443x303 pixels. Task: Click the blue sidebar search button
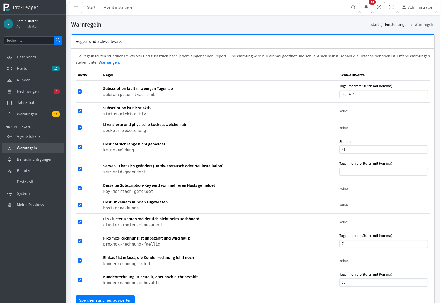click(x=58, y=40)
